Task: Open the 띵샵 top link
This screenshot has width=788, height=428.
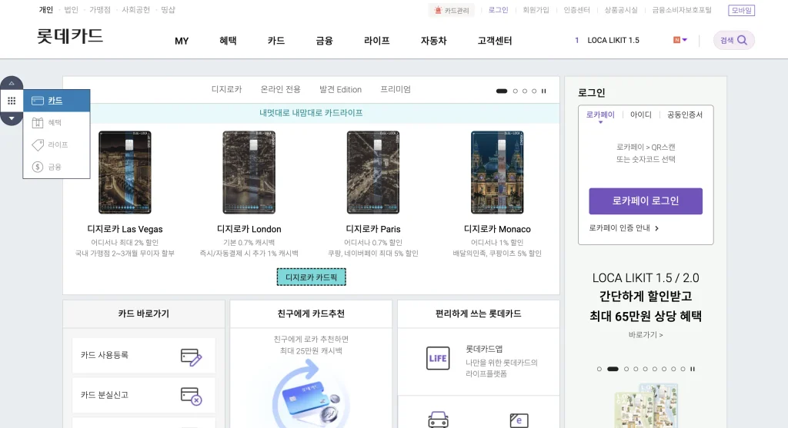Action: [x=168, y=10]
